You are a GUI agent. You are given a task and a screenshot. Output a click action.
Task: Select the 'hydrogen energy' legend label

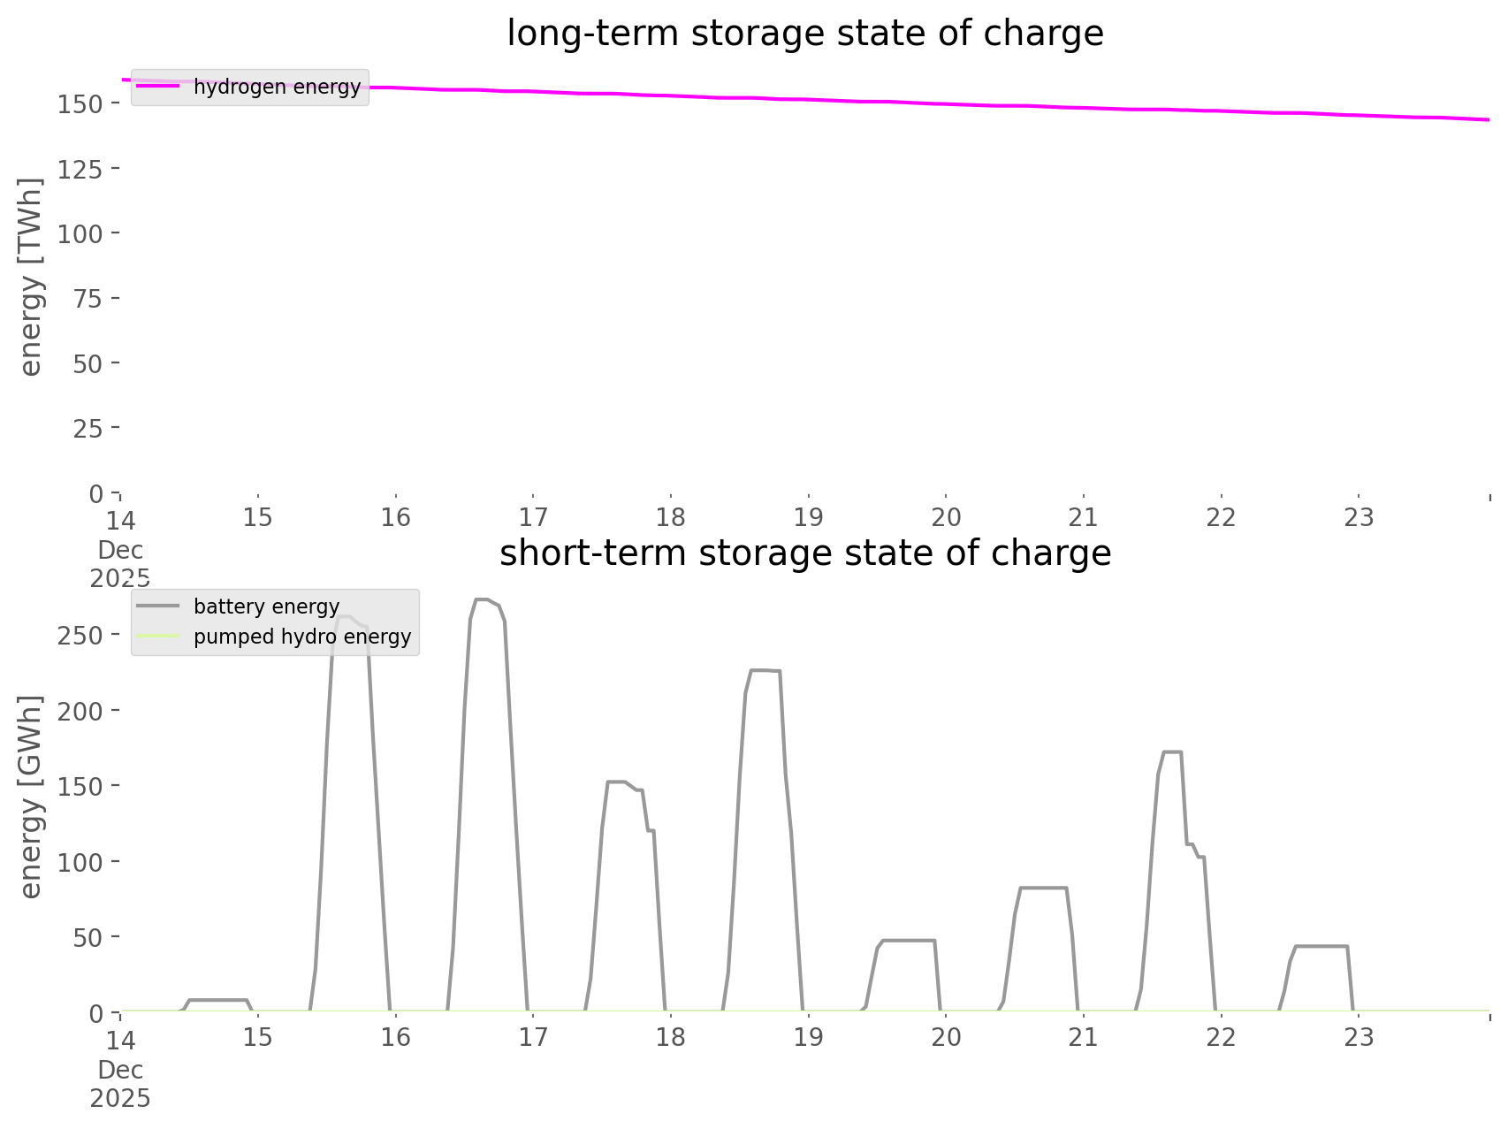[x=277, y=87]
